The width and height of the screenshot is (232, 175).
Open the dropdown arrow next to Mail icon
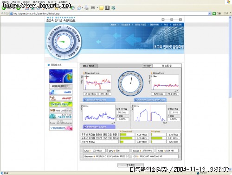[x=83, y=8]
